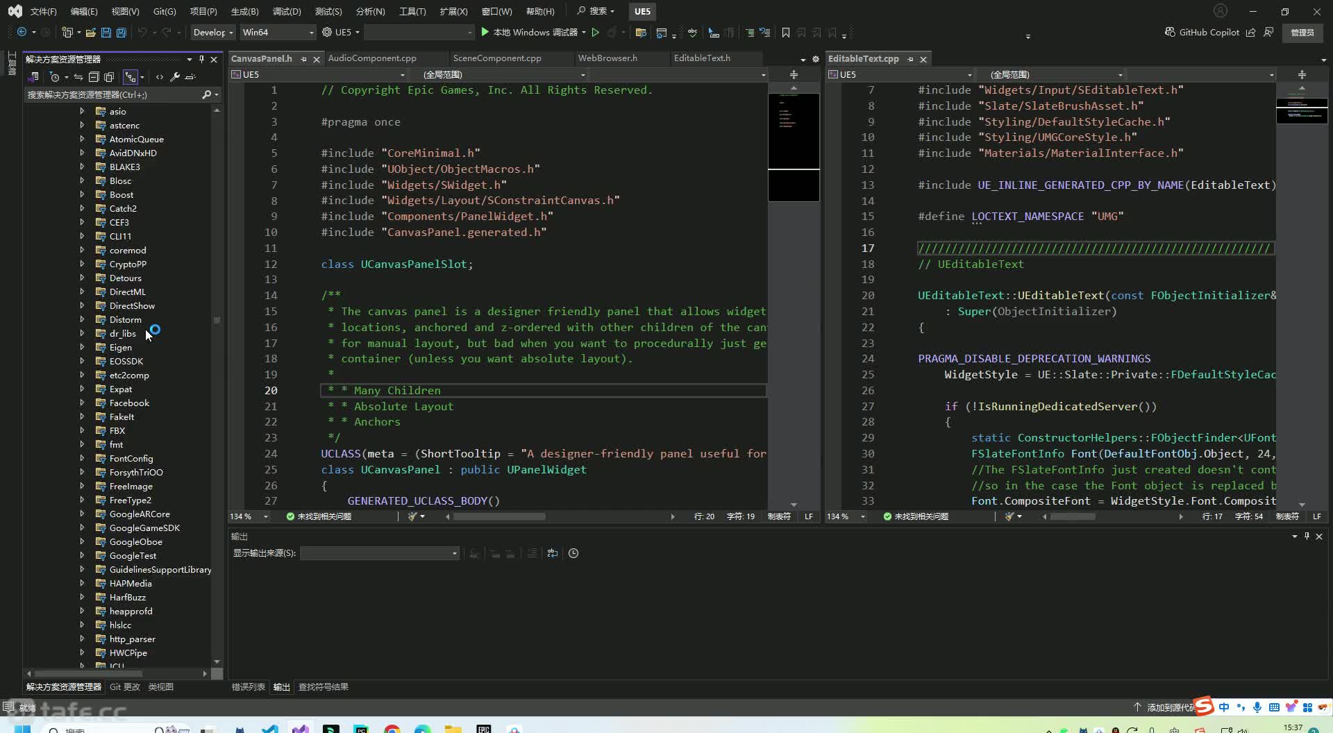The height and width of the screenshot is (733, 1333).
Task: Click the pending changes filter clock icon
Action: [x=54, y=77]
